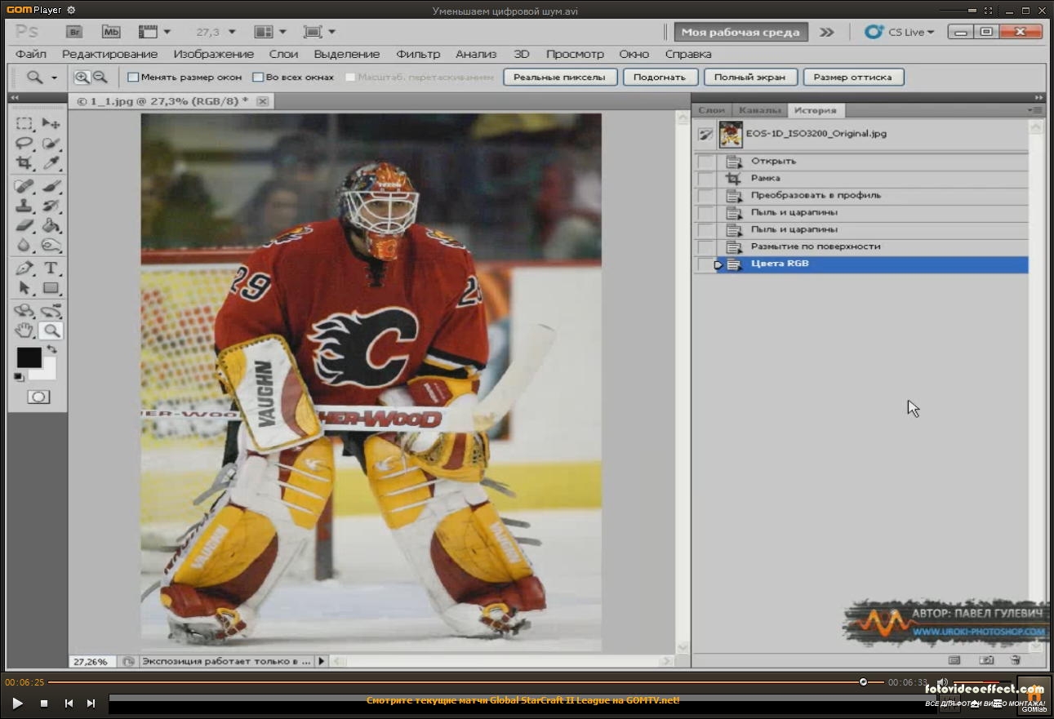Screen dimensions: 1054x719
Task: Select the Spot Healing Brush tool
Action: (24, 186)
